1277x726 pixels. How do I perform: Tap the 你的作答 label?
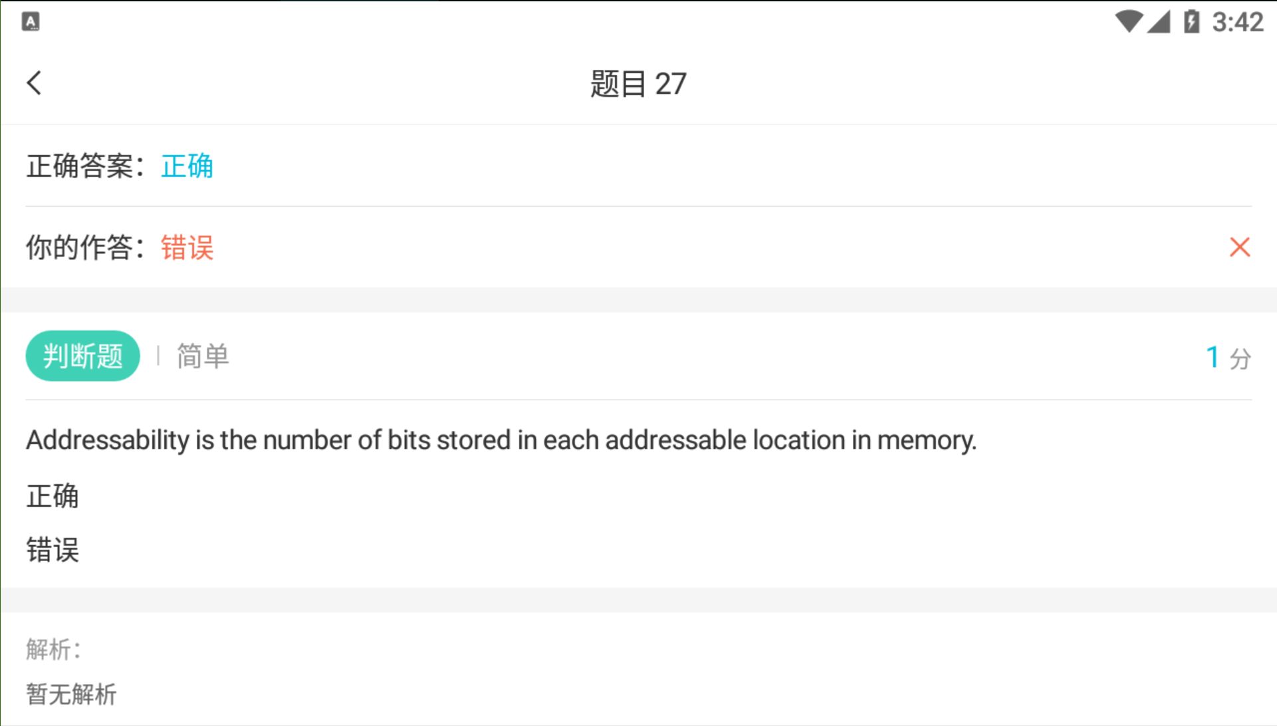(x=84, y=248)
